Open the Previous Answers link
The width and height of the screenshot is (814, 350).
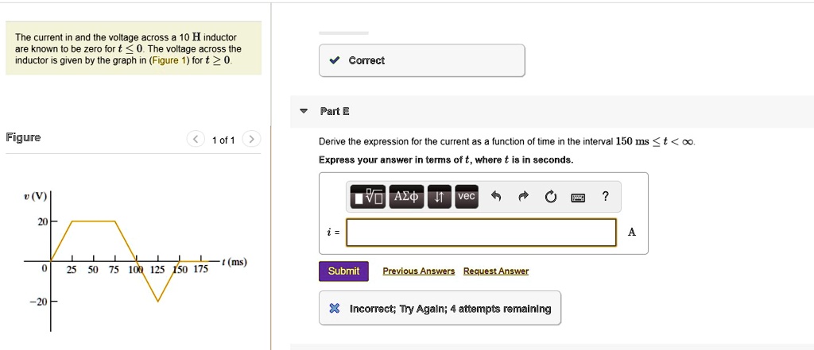[419, 271]
